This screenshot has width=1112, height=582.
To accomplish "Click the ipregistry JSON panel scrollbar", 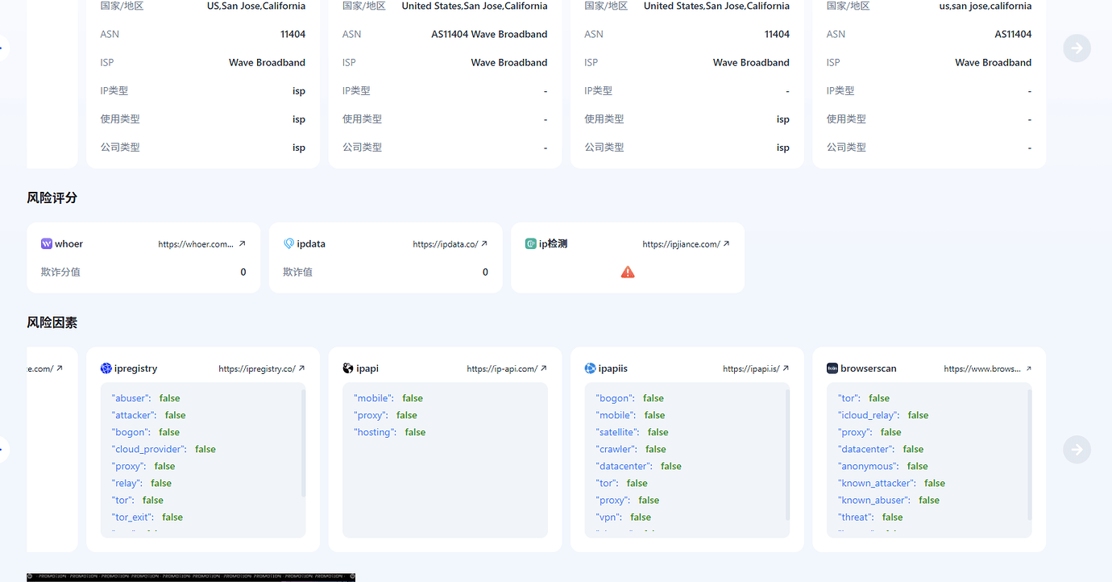I will coord(303,442).
